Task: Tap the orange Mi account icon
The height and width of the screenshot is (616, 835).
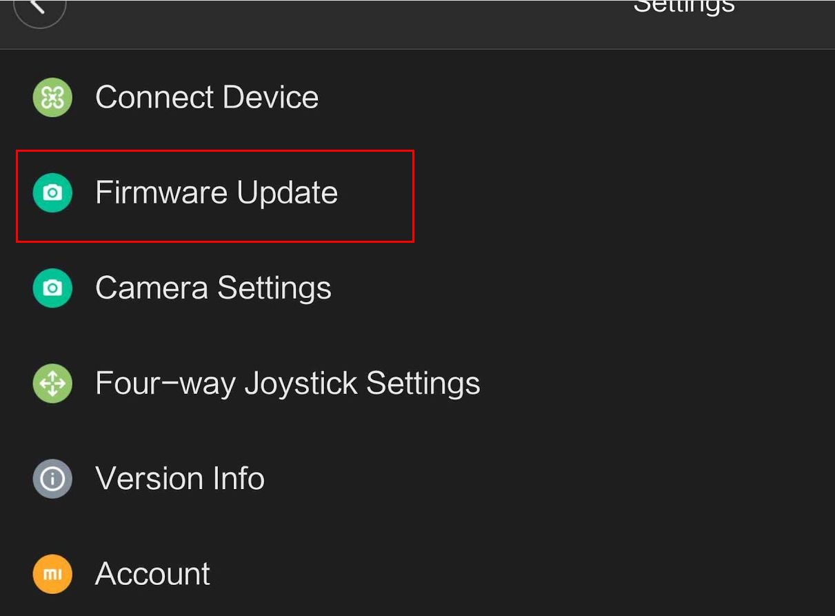Action: tap(52, 574)
